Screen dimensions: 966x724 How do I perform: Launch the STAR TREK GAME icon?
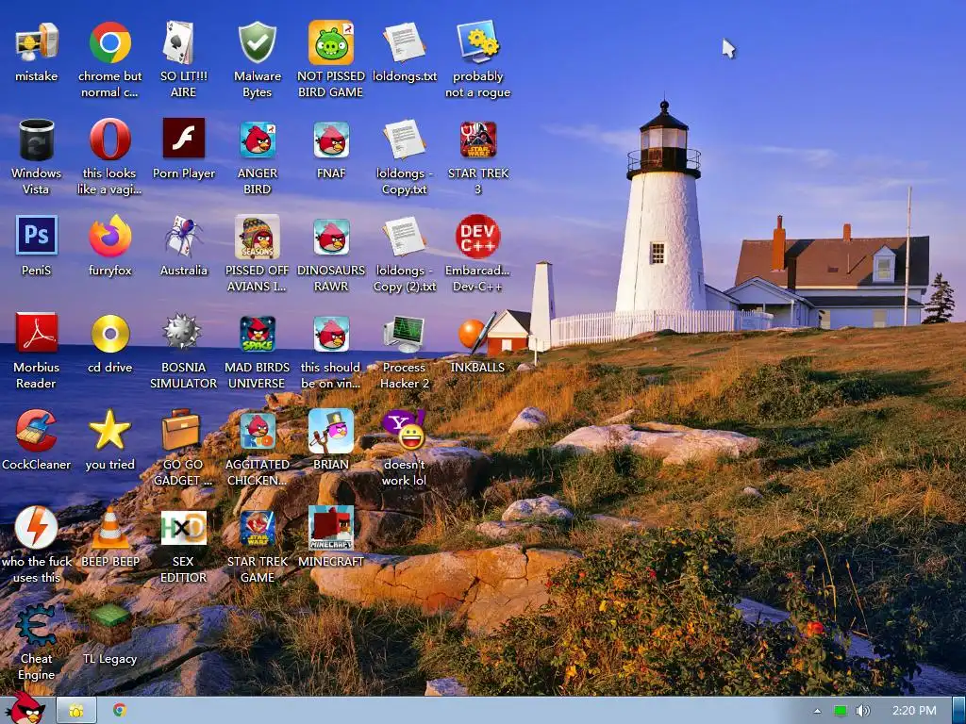(x=257, y=528)
